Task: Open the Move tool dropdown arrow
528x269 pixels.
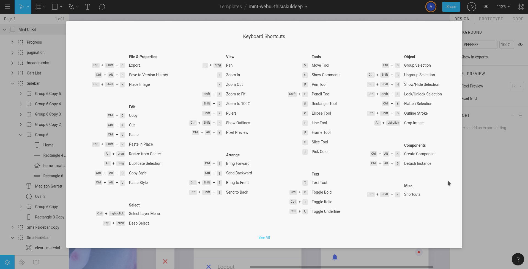Action: (28, 7)
